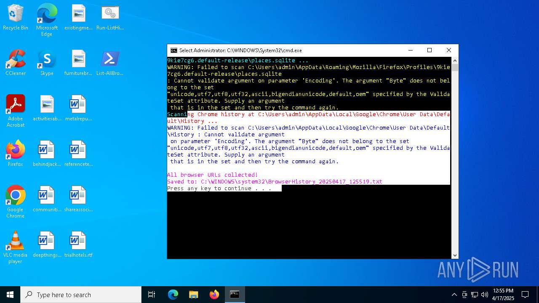Image resolution: width=539 pixels, height=303 pixels.
Task: Open Task View on the taskbar
Action: click(152, 295)
